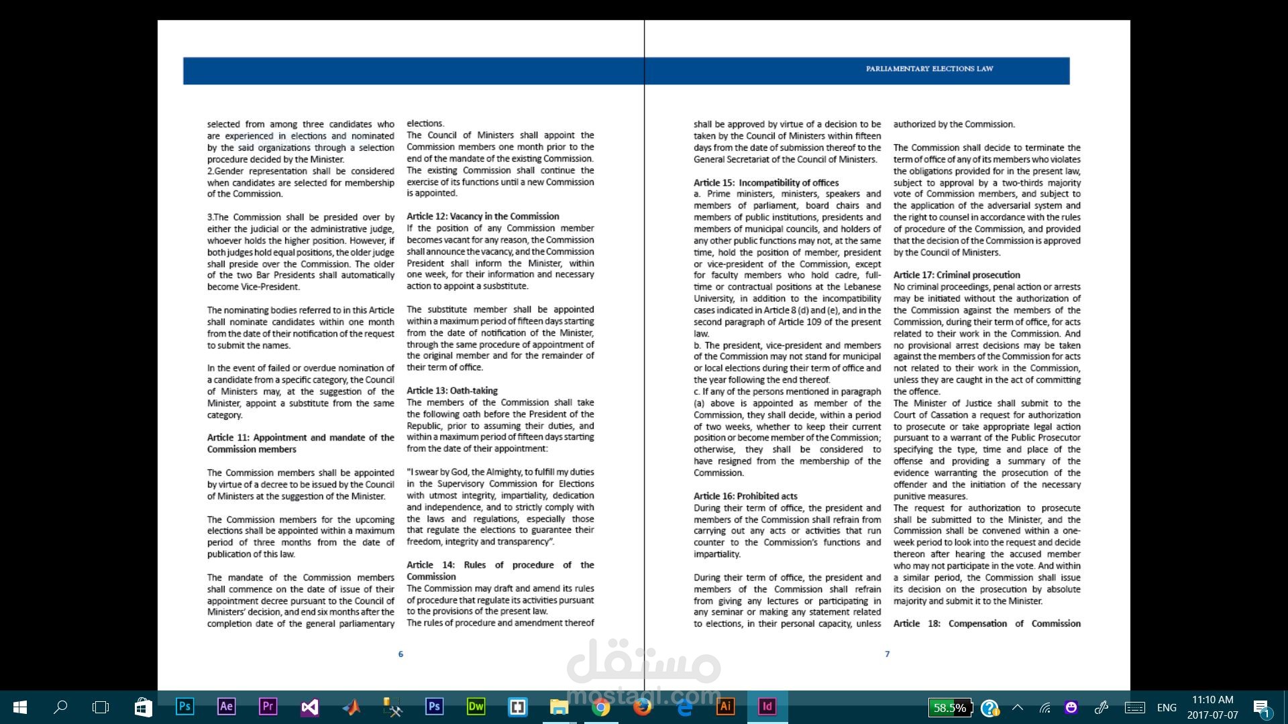Open Adobe Dreamweaver from taskbar
Image resolution: width=1288 pixels, height=724 pixels.
tap(476, 707)
